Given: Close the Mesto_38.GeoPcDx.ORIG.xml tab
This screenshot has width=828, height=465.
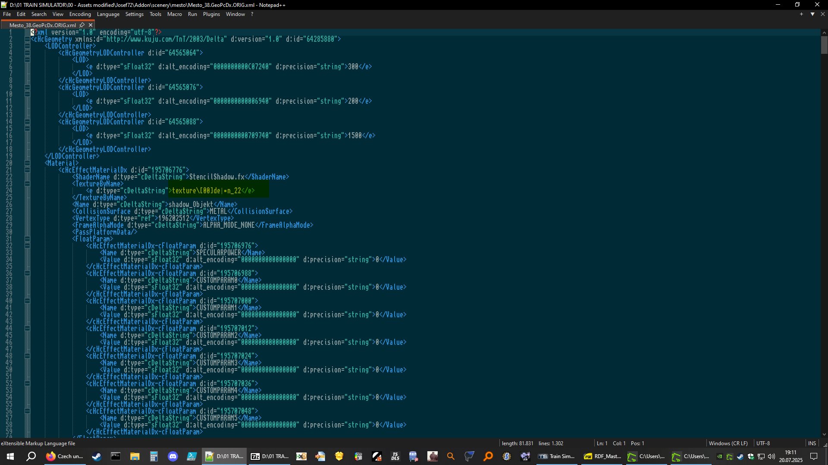Looking at the screenshot, I should coord(91,25).
